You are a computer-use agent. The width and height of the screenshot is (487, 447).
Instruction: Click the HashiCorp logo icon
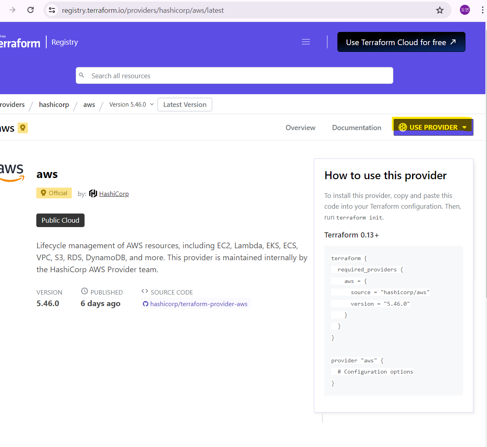[x=93, y=194]
